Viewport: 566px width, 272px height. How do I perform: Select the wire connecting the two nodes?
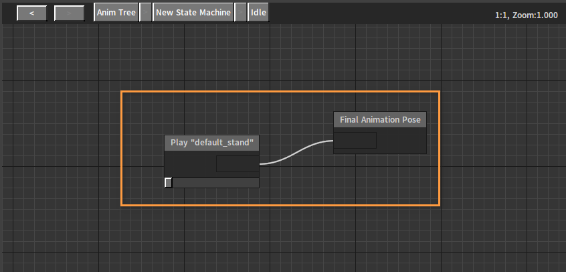tap(296, 151)
